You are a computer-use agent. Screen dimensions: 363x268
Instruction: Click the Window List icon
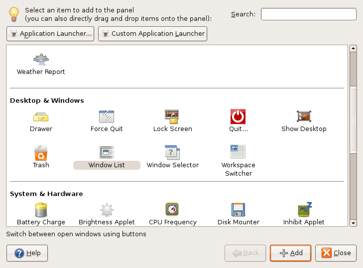[x=107, y=152]
